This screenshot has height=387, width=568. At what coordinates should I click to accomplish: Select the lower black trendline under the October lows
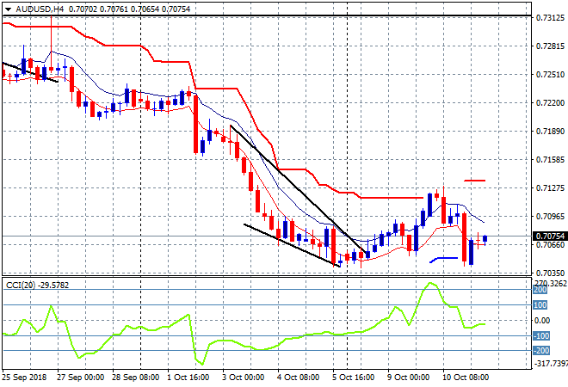click(x=292, y=245)
